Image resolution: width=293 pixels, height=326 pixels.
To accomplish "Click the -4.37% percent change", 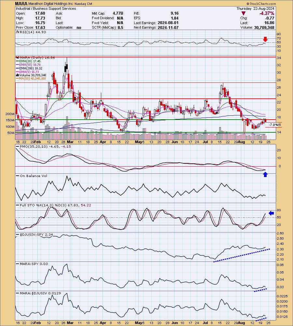I will 267,13.
